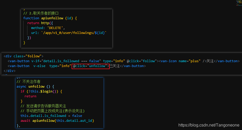The height and width of the screenshot is (130, 242).
Task: Click the @click="unfollow" attribute
Action: click(x=90, y=66)
